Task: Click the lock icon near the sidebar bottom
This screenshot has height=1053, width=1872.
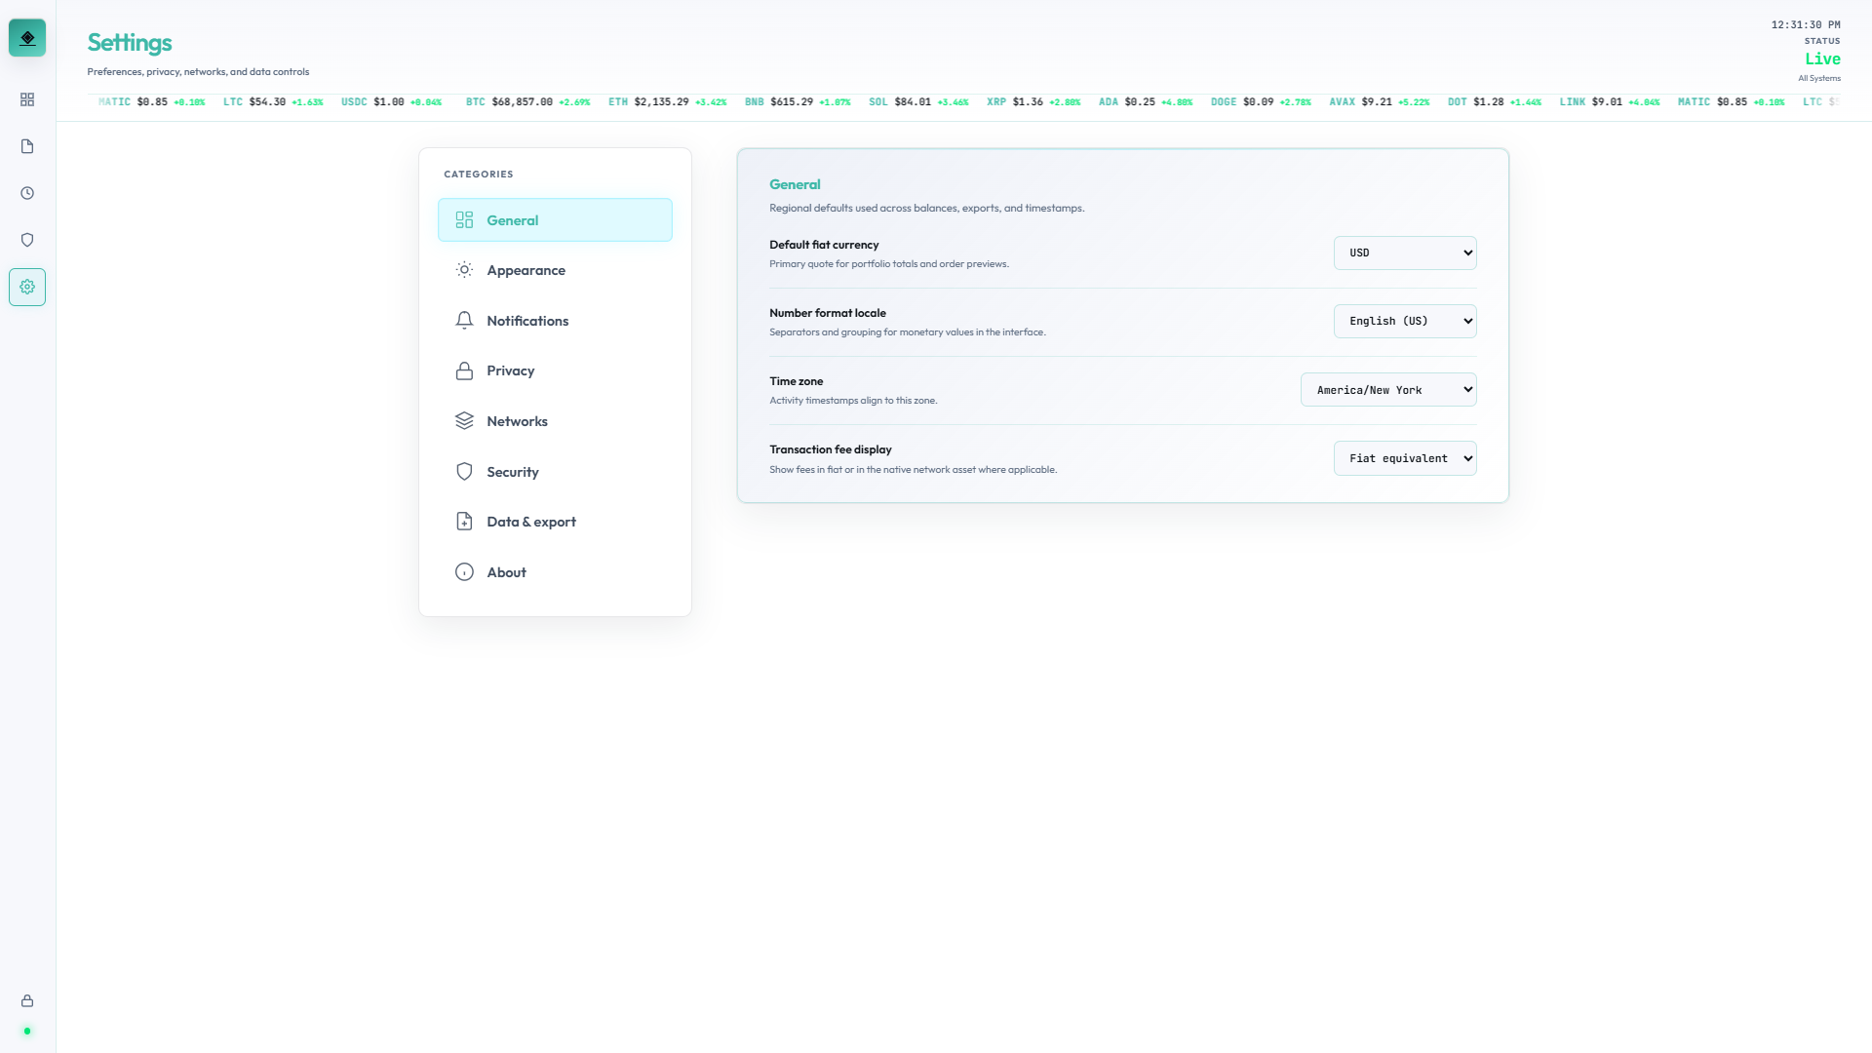Action: [x=27, y=999]
